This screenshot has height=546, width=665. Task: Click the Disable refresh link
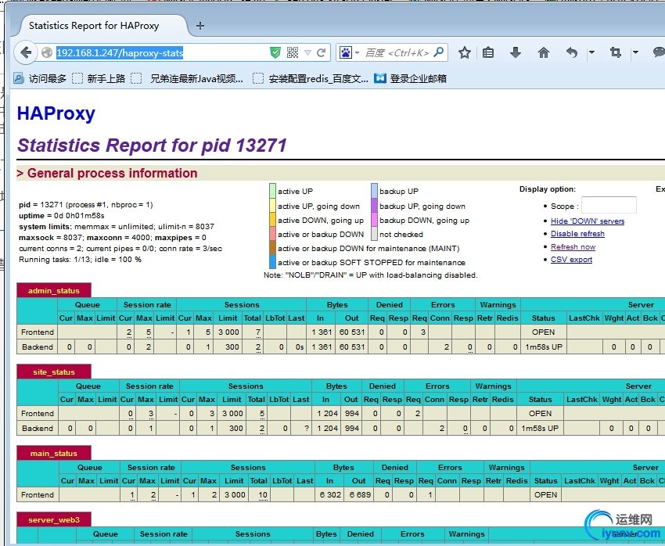577,234
